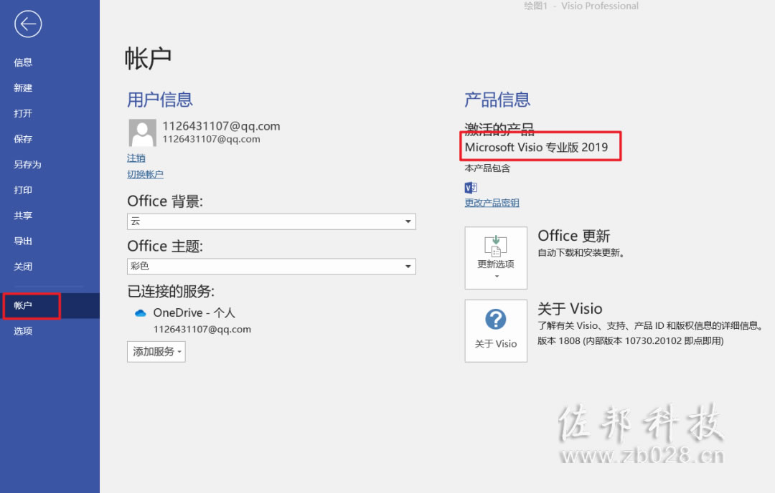Click the 注销 sign out link
Screen dimensions: 775x493
pos(136,158)
